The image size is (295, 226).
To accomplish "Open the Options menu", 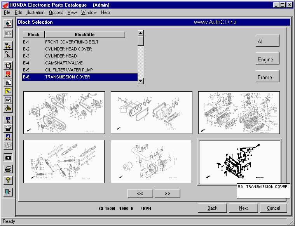I will (x=56, y=12).
